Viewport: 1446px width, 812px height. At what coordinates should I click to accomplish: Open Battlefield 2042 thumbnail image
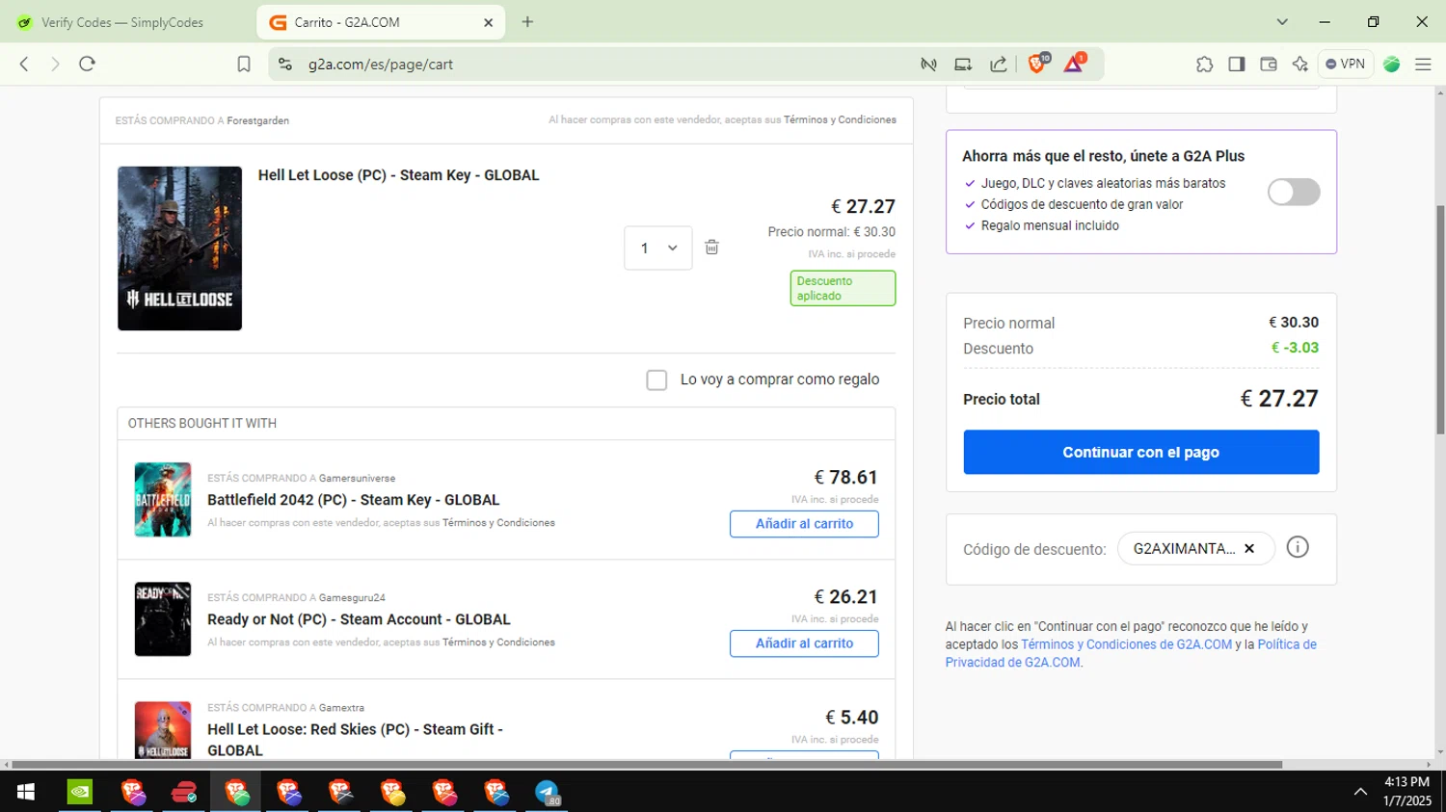click(x=163, y=500)
